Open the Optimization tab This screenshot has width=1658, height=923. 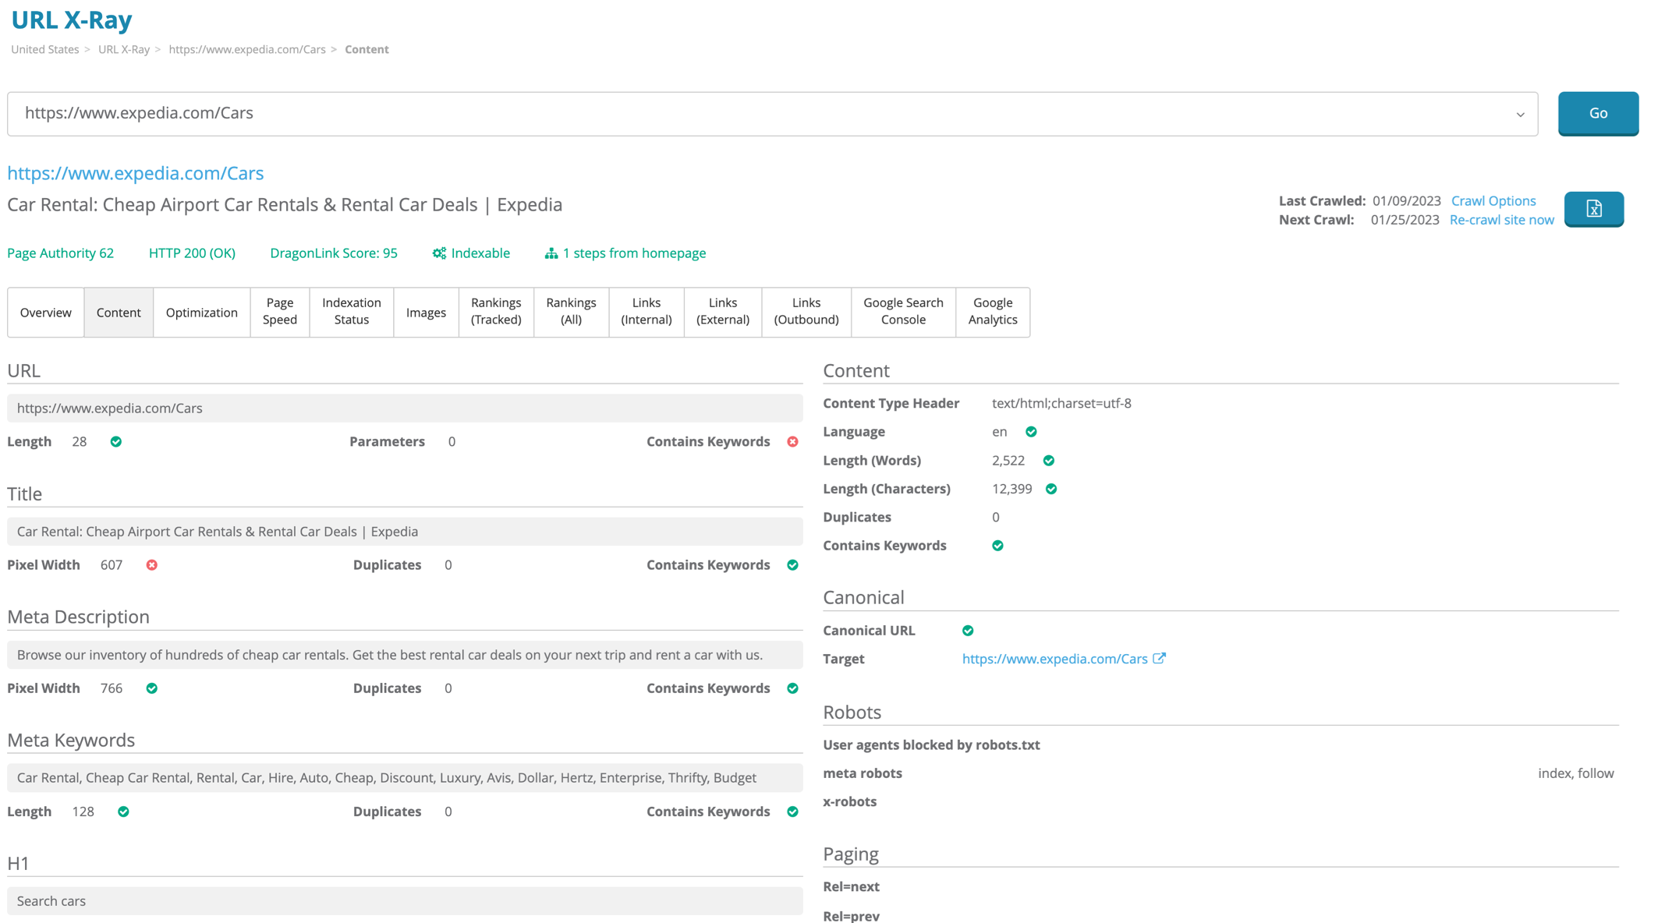201,313
